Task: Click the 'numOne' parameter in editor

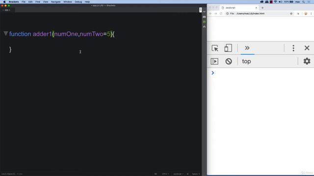Action: coord(66,34)
